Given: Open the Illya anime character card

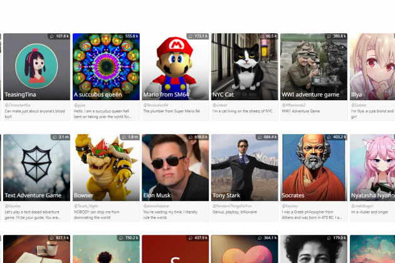Looking at the screenshot, I should [372, 66].
